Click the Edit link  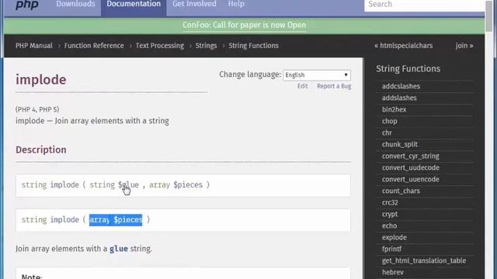302,86
